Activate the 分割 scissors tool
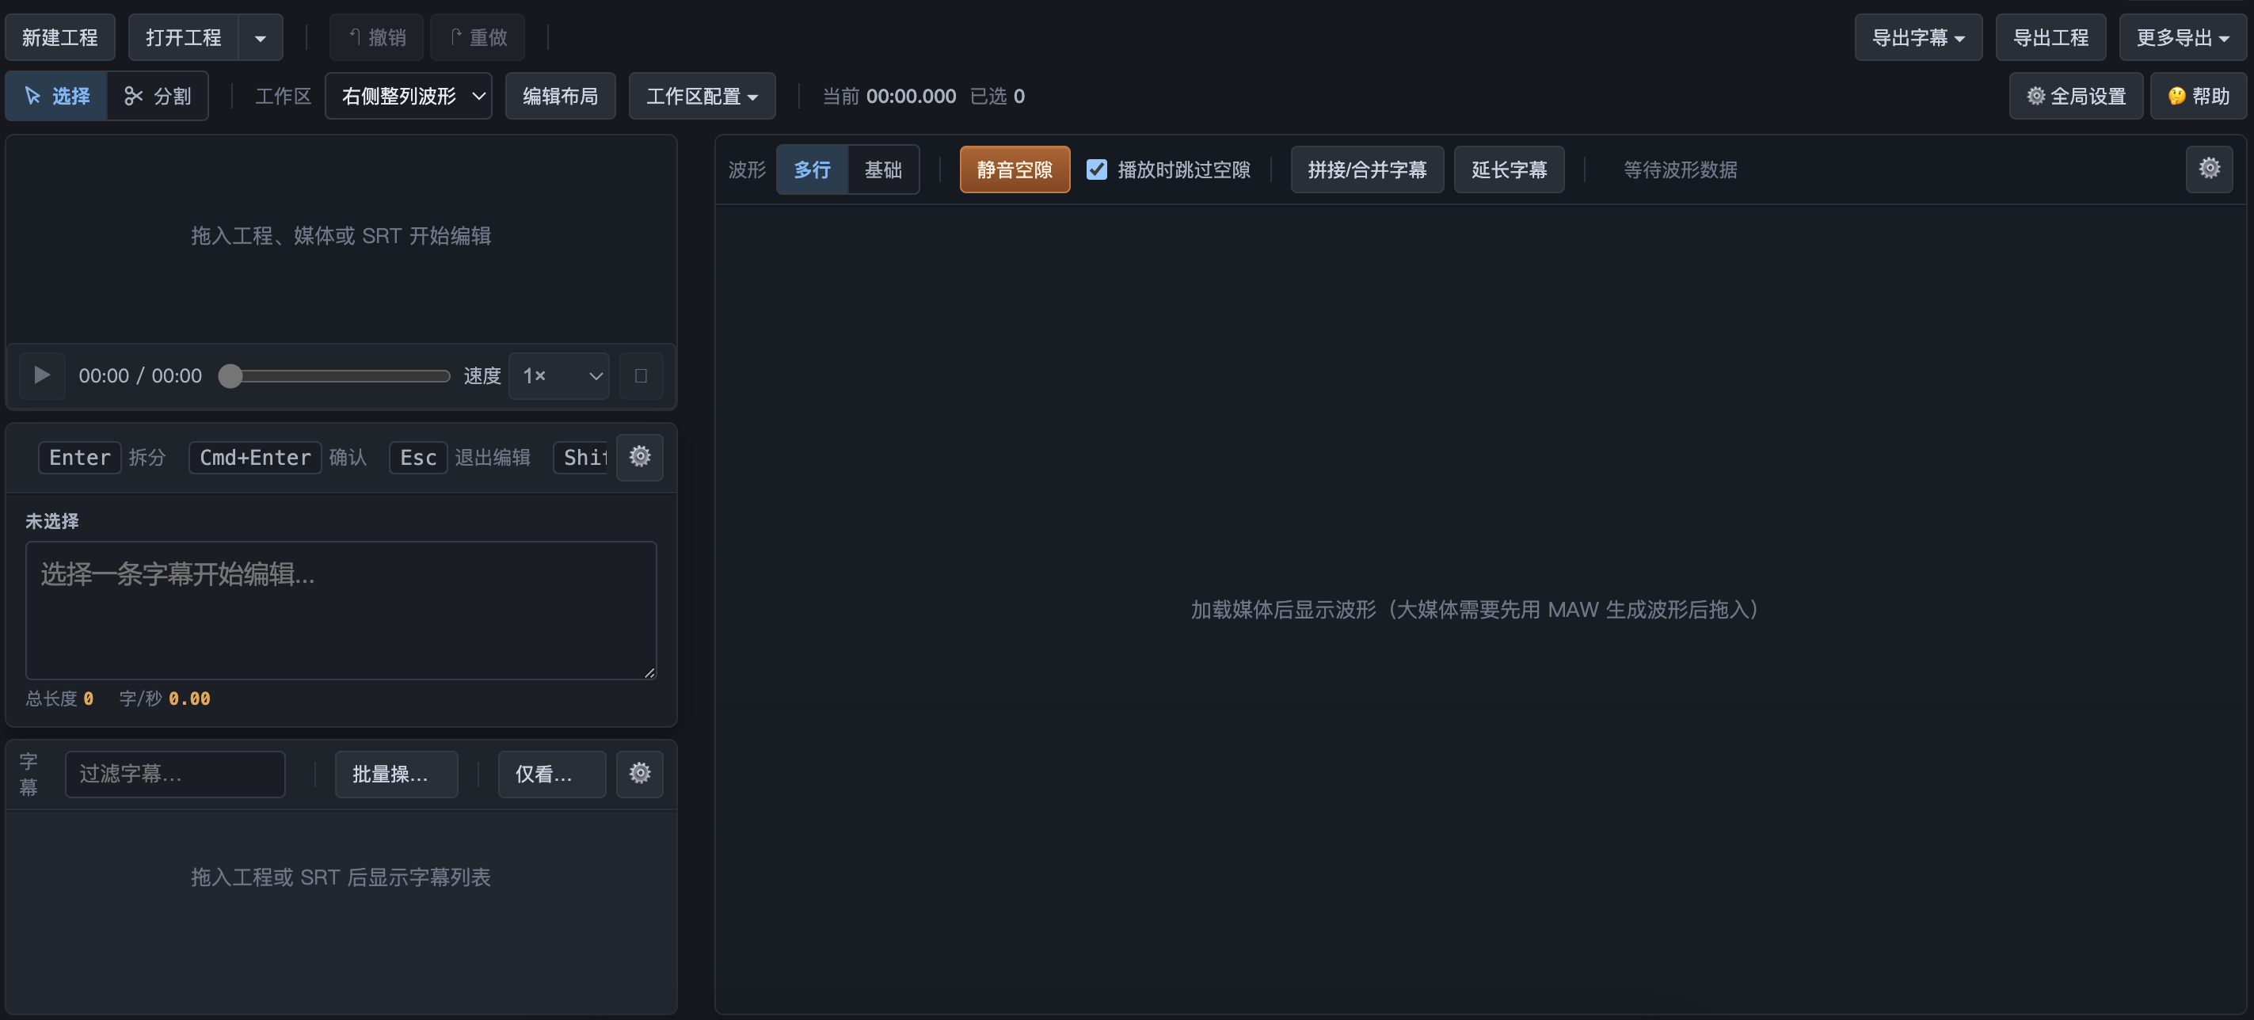 [158, 97]
